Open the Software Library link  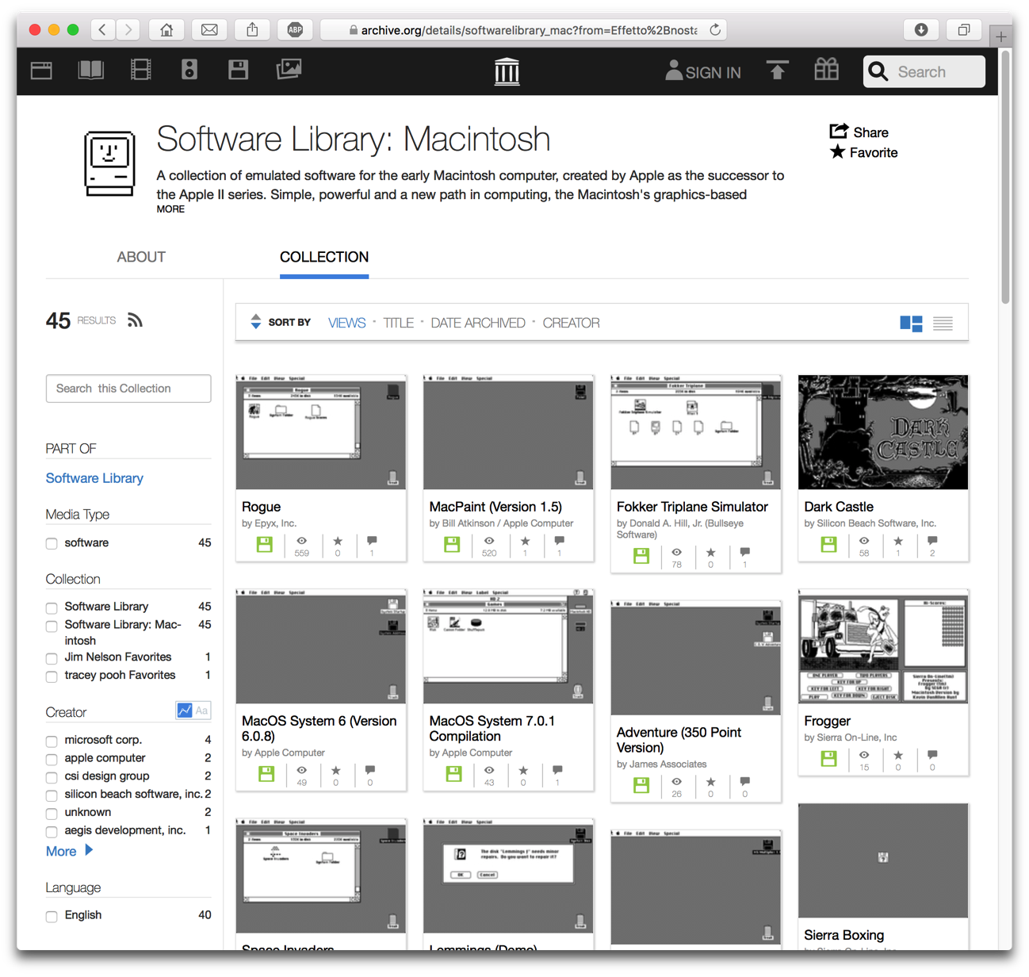coord(94,478)
